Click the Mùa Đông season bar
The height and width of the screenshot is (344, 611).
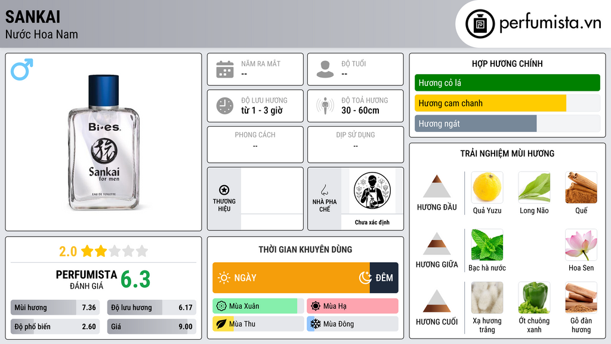pos(353,324)
